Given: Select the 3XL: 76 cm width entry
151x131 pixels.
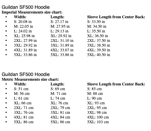Looking at the screenshot, I should [x=24, y=112].
